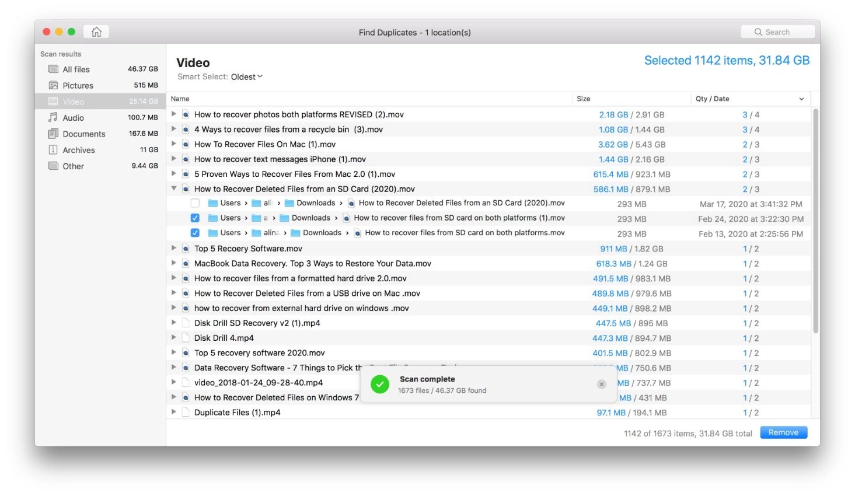
Task: Open the Audio scan results section
Action: click(x=74, y=117)
